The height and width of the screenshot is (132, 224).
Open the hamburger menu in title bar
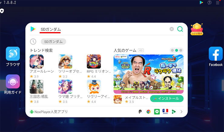click(x=218, y=2)
